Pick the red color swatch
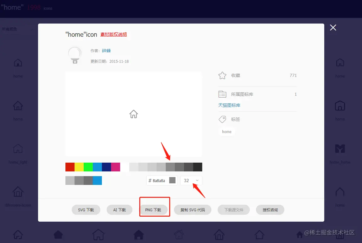This screenshot has width=362, height=243. coord(70,167)
